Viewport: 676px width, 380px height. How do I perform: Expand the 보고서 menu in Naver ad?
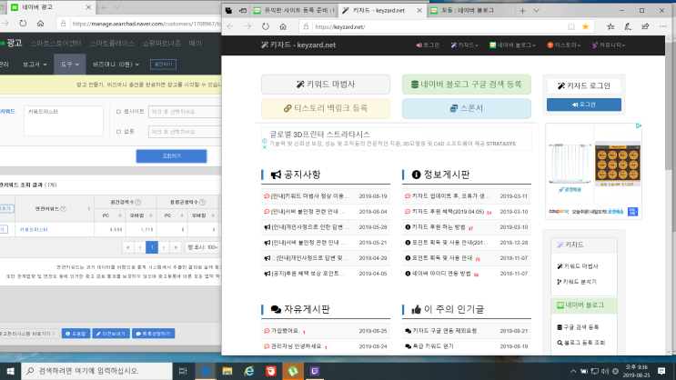point(35,65)
